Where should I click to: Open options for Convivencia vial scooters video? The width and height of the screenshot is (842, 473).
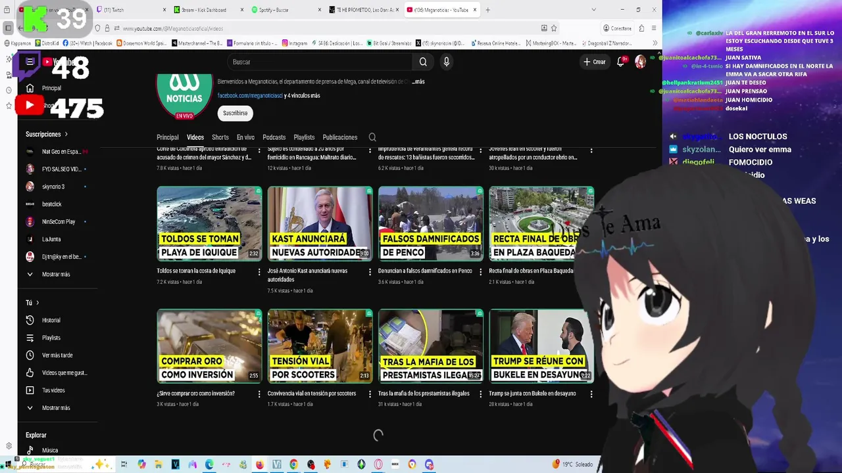369,394
